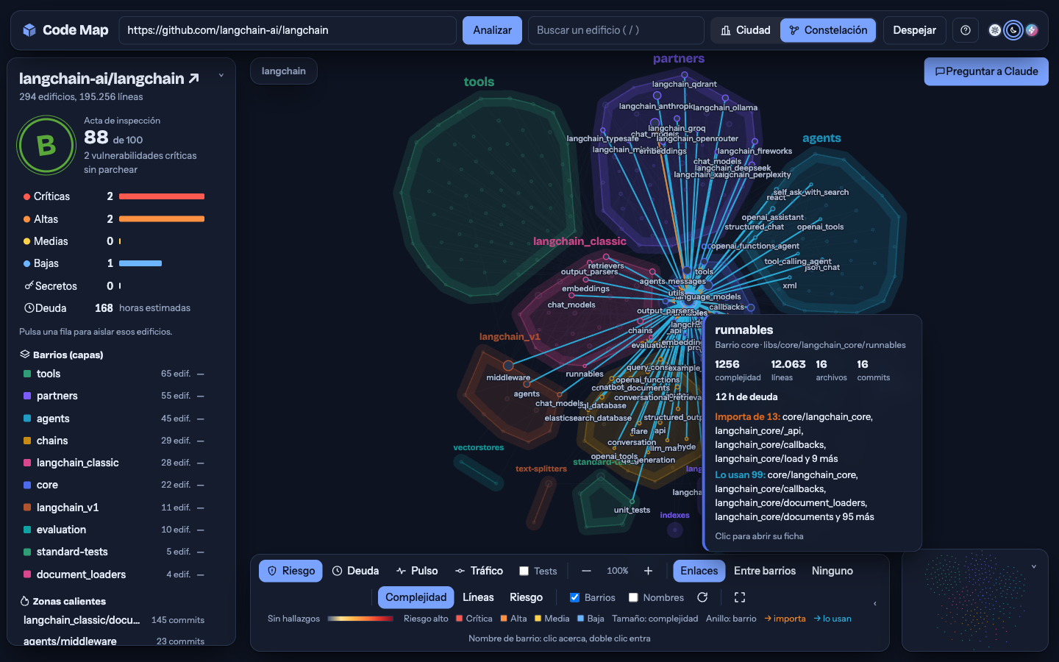This screenshot has height=662, width=1059.
Task: Collapse the minimap panel chevron
Action: click(x=1033, y=566)
